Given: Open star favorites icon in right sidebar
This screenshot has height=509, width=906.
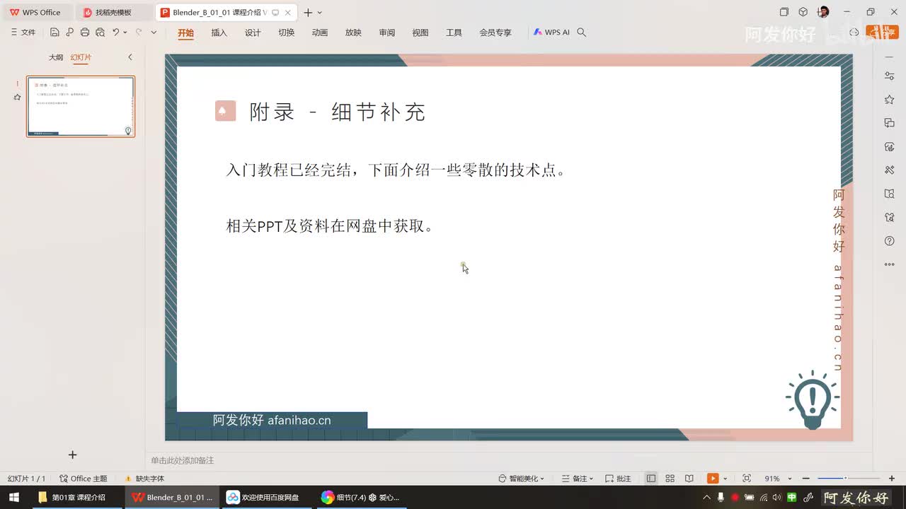Looking at the screenshot, I should click(890, 100).
